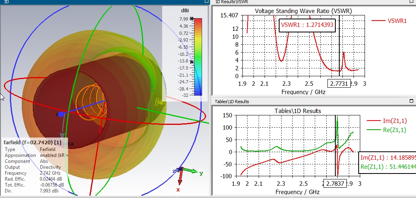Click the Voltage Standing Wave Ratio plot title
This screenshot has height=198, width=416.
303,11
